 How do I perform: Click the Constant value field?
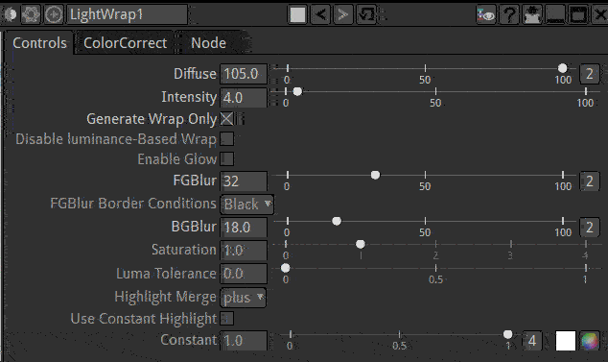[x=244, y=341]
